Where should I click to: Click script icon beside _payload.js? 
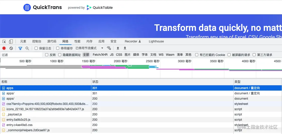(4, 114)
